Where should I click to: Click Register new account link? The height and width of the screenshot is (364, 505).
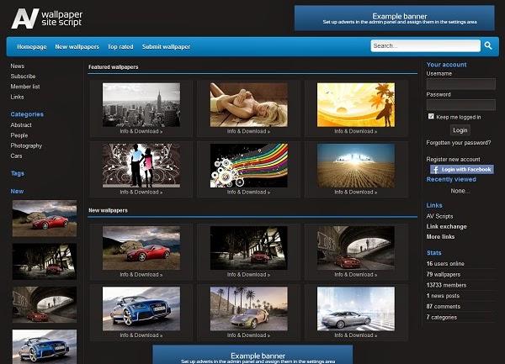tap(453, 159)
